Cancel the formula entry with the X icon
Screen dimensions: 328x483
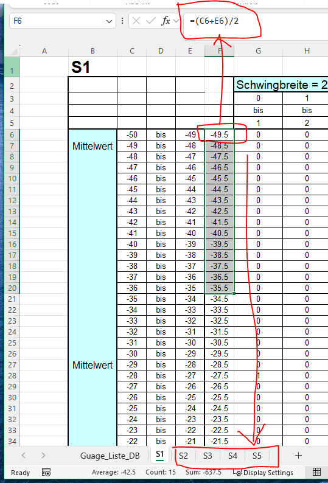point(136,21)
